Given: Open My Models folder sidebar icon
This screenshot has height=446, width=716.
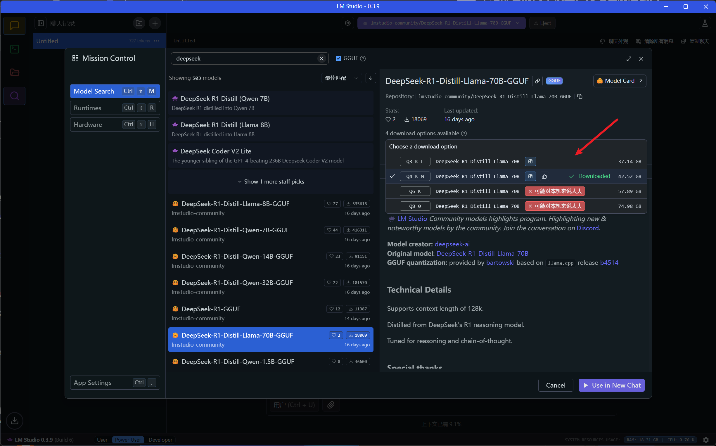Looking at the screenshot, I should click(x=14, y=72).
